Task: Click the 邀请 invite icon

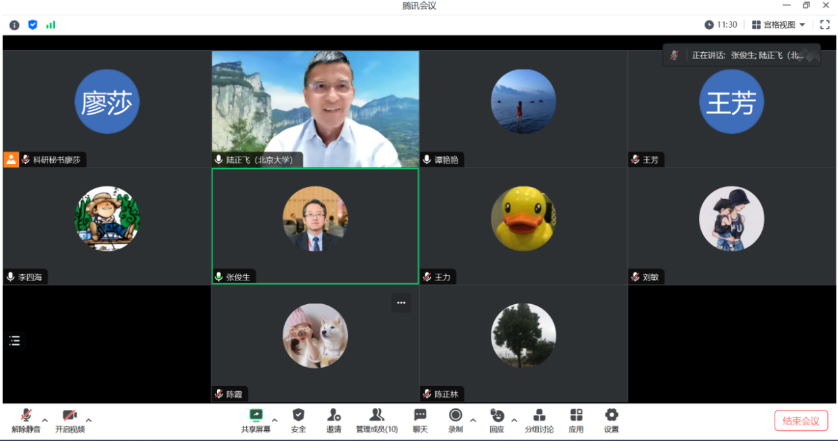Action: [x=334, y=420]
